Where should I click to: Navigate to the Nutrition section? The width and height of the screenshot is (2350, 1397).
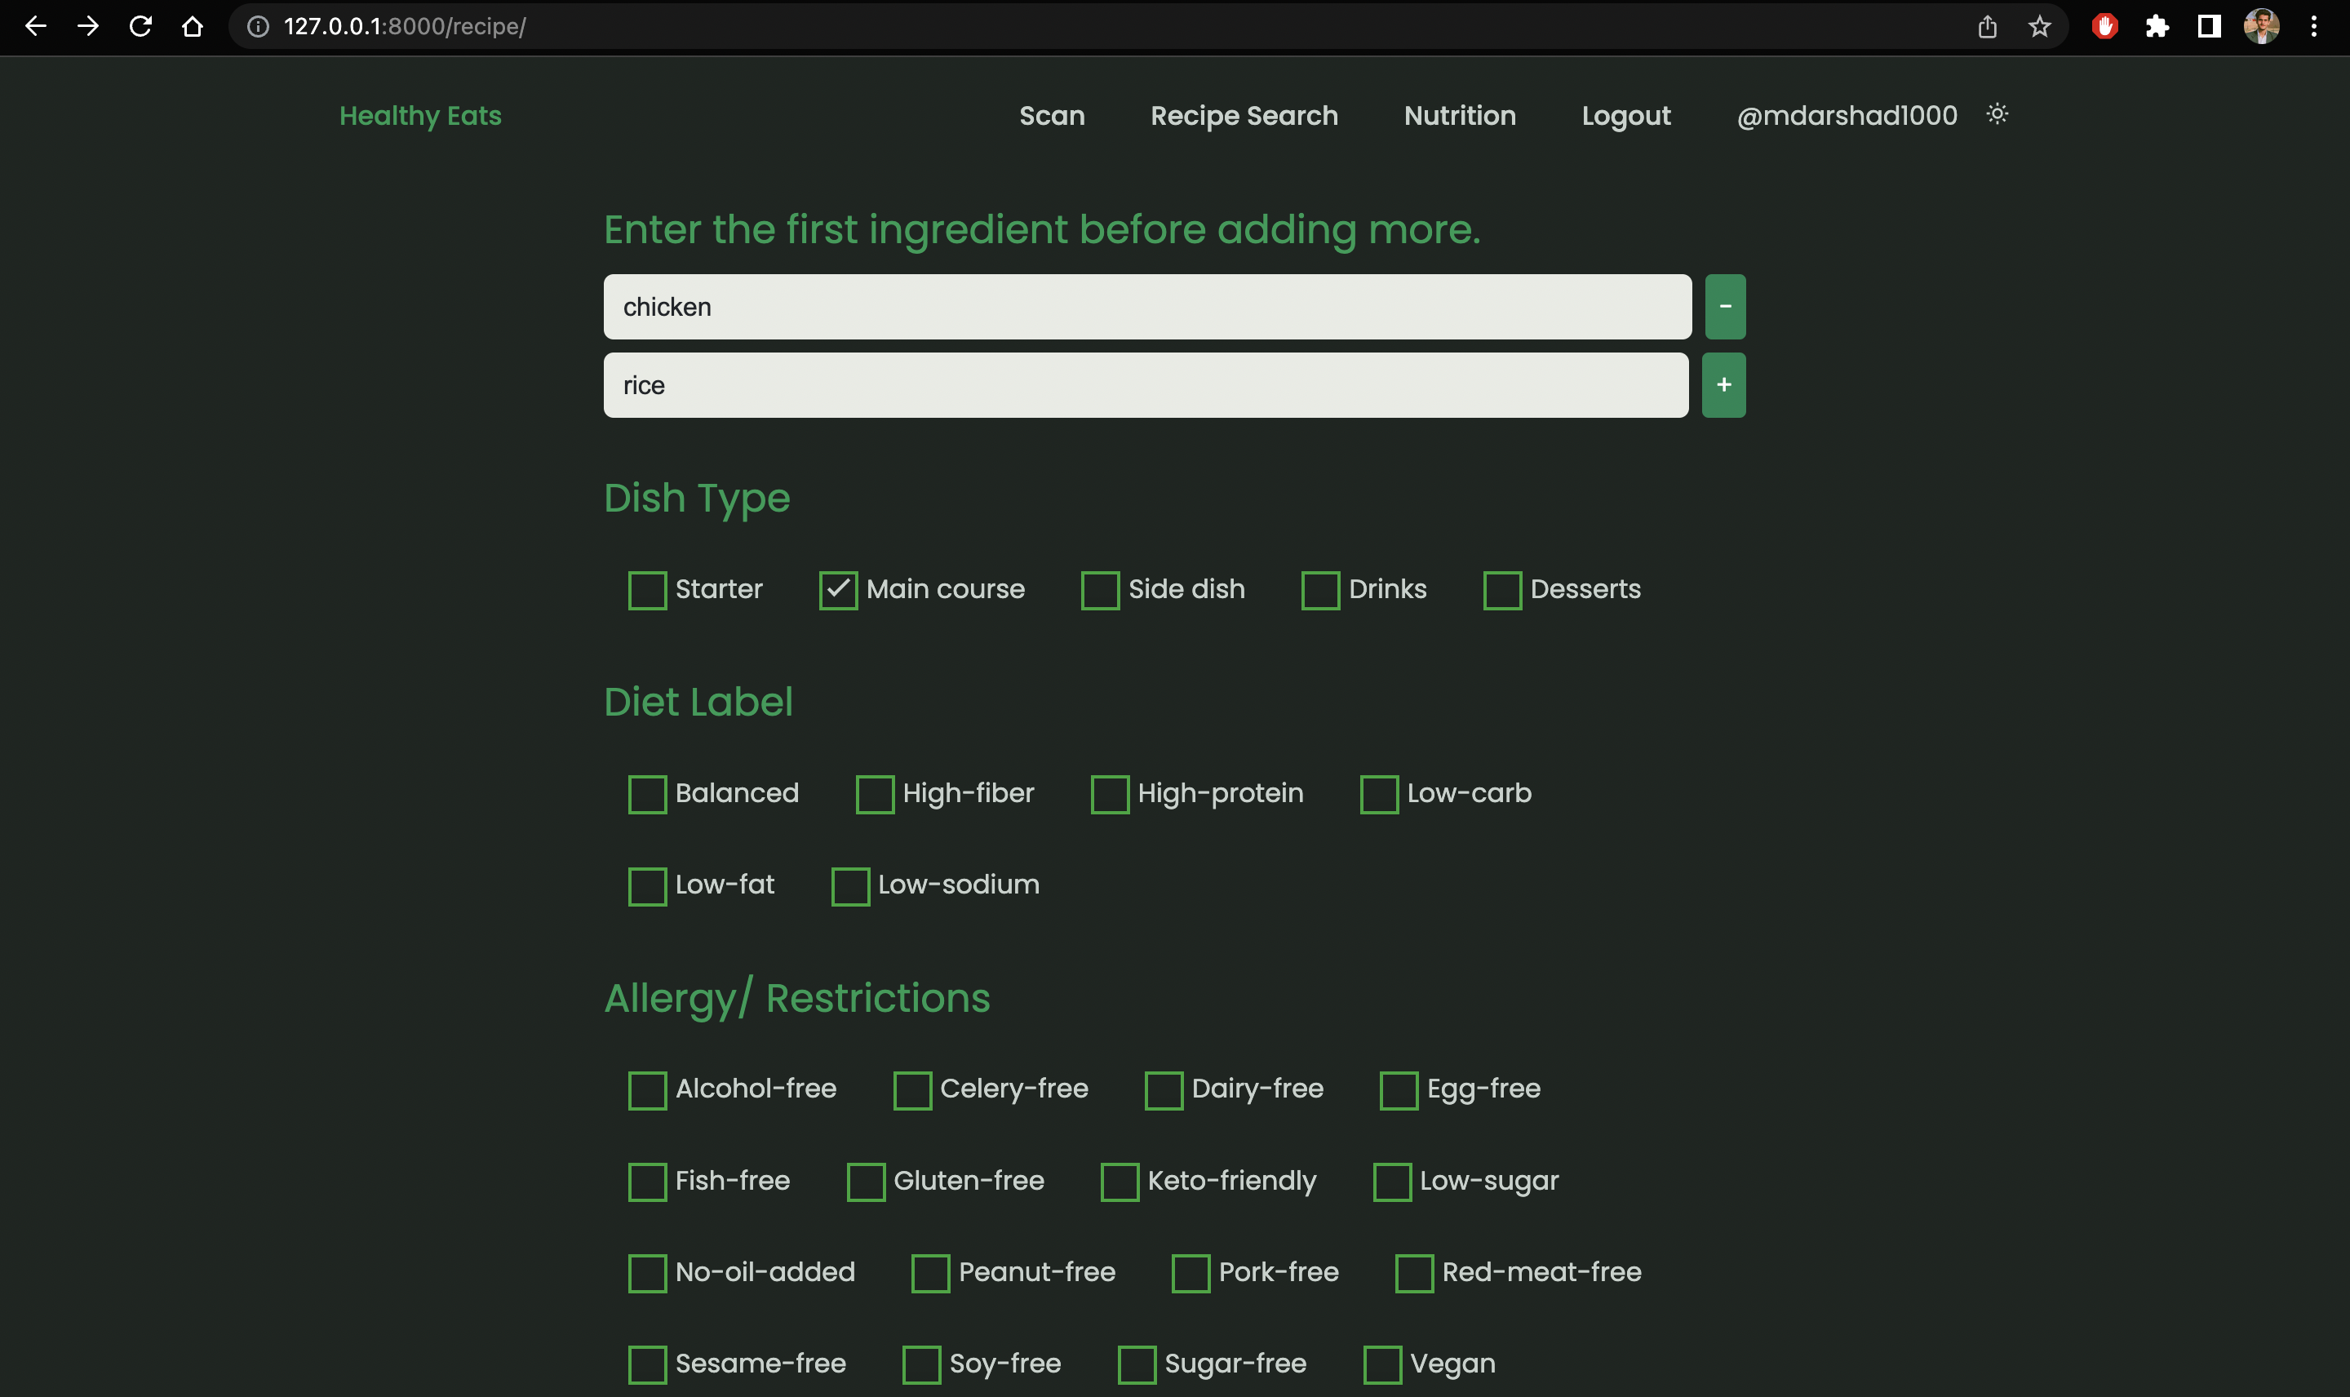(1459, 115)
